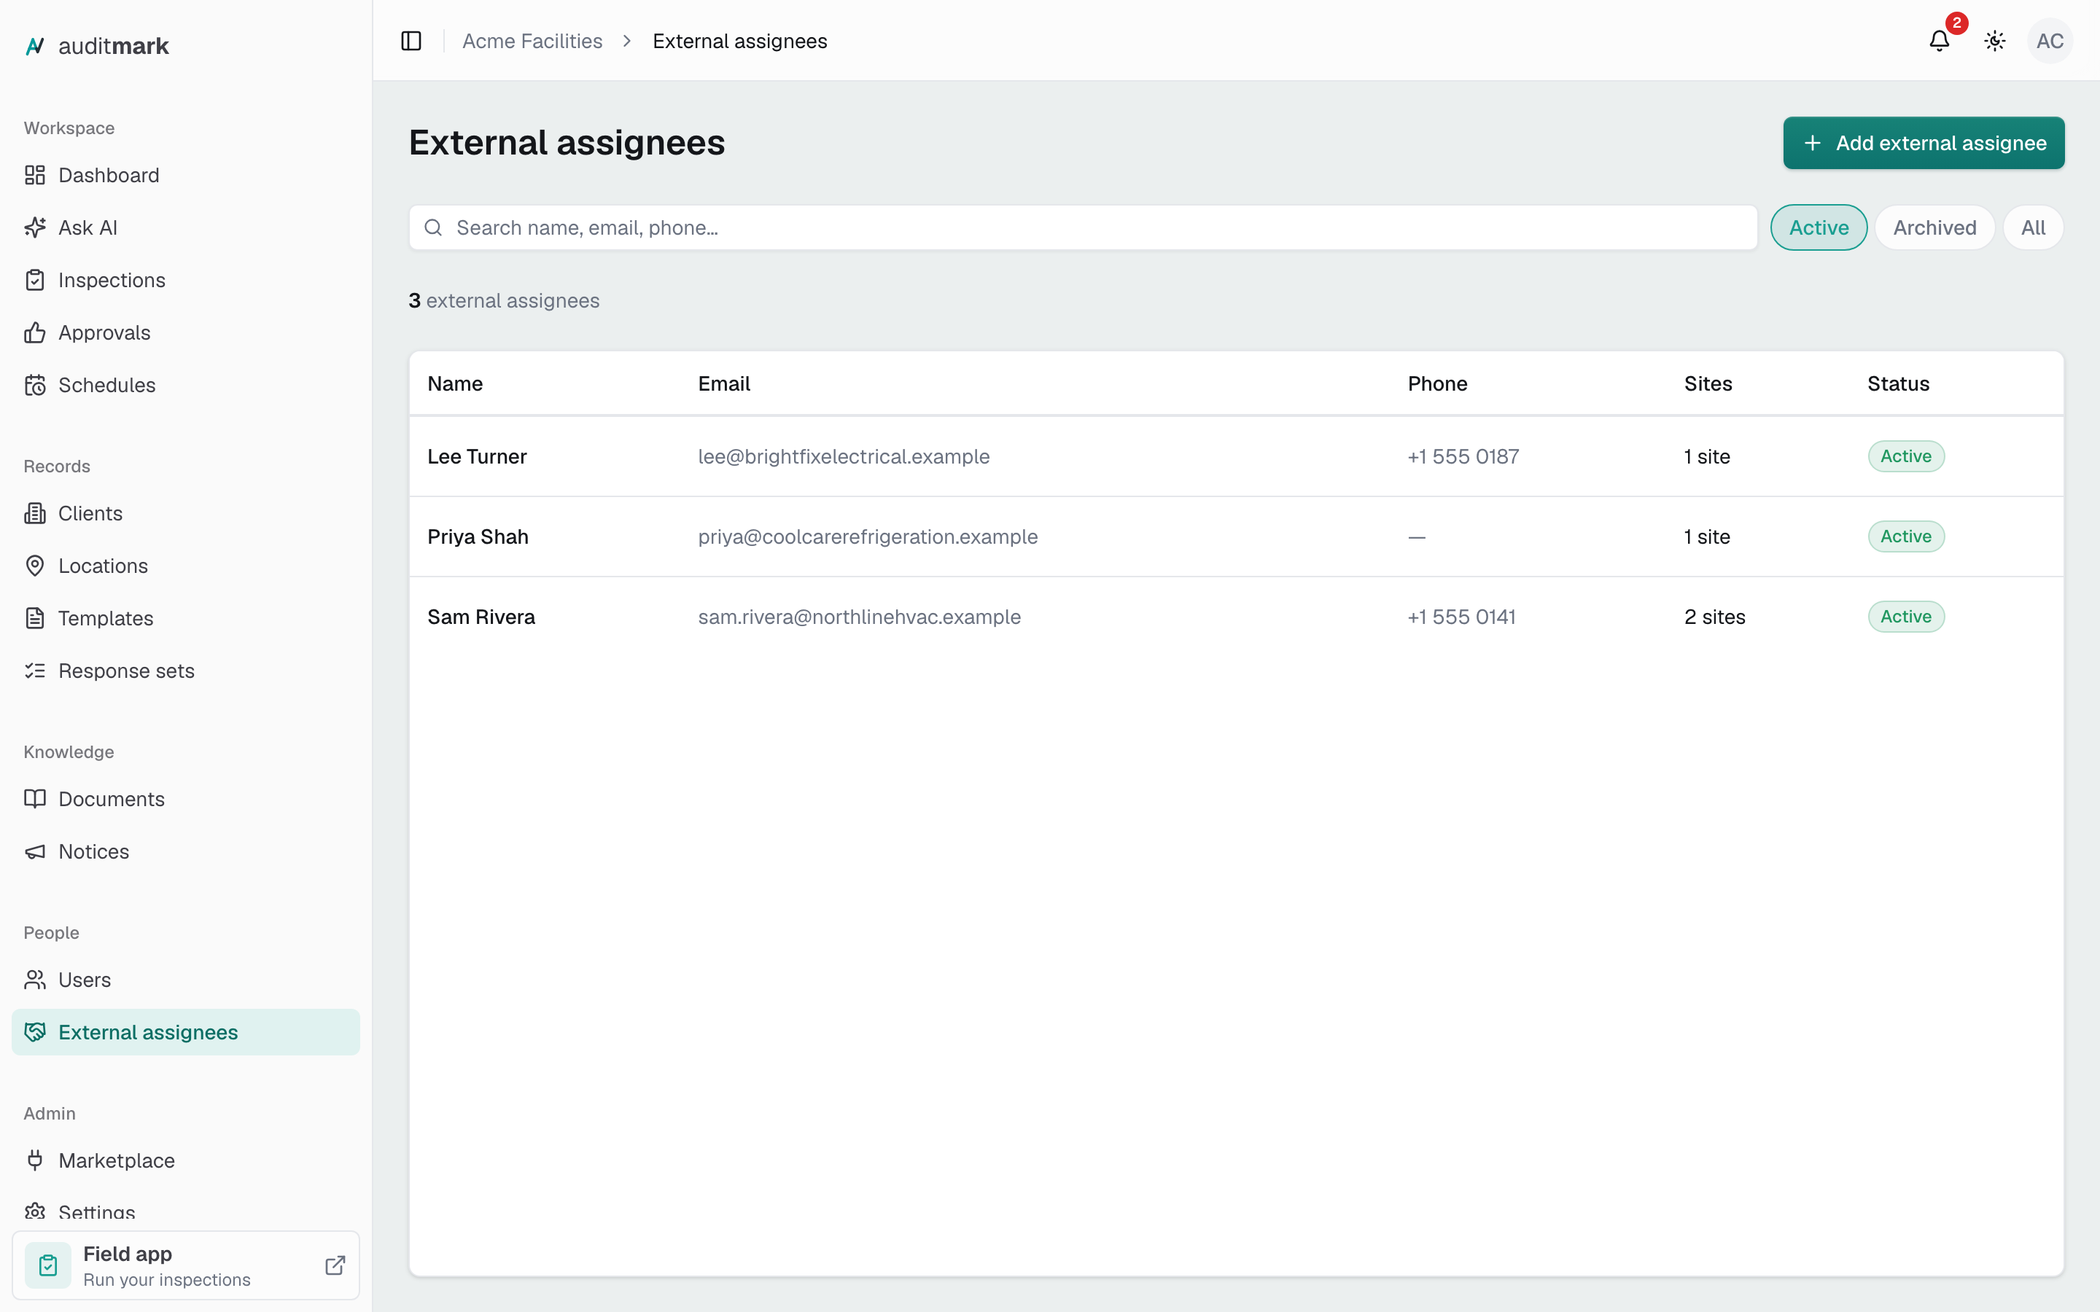Click sam.rivera@northlinehvac.example email
This screenshot has width=2100, height=1312.
(x=859, y=617)
